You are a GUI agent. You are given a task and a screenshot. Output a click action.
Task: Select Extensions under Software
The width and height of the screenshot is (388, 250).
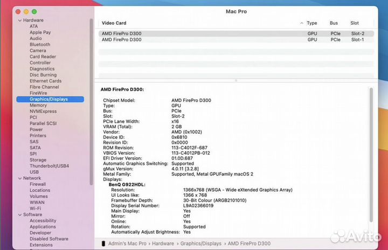pos(41,245)
